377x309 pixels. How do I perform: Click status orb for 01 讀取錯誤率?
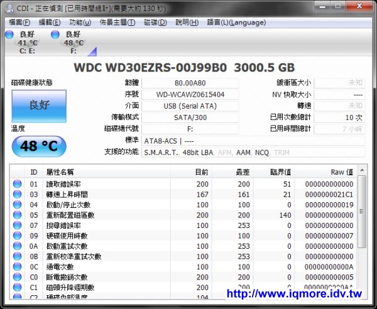pyautogui.click(x=17, y=184)
